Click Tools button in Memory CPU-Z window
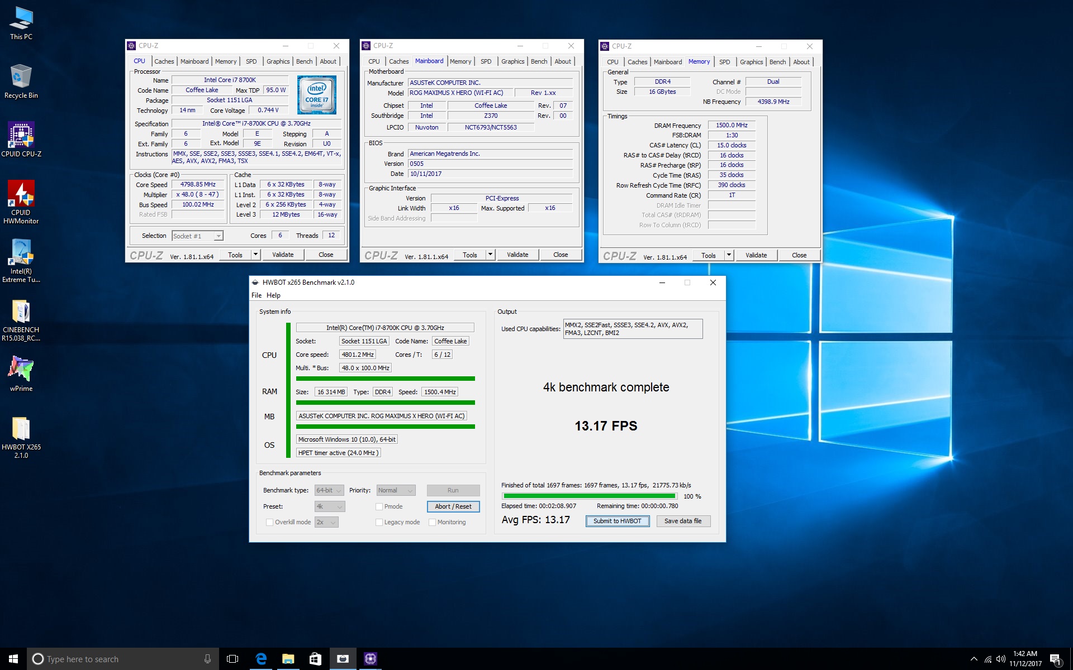 [x=709, y=255]
